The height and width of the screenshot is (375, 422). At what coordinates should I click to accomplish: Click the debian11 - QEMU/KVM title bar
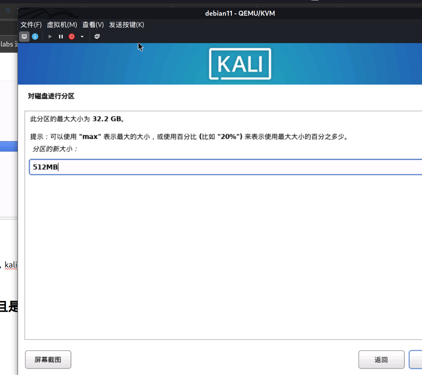click(x=240, y=13)
